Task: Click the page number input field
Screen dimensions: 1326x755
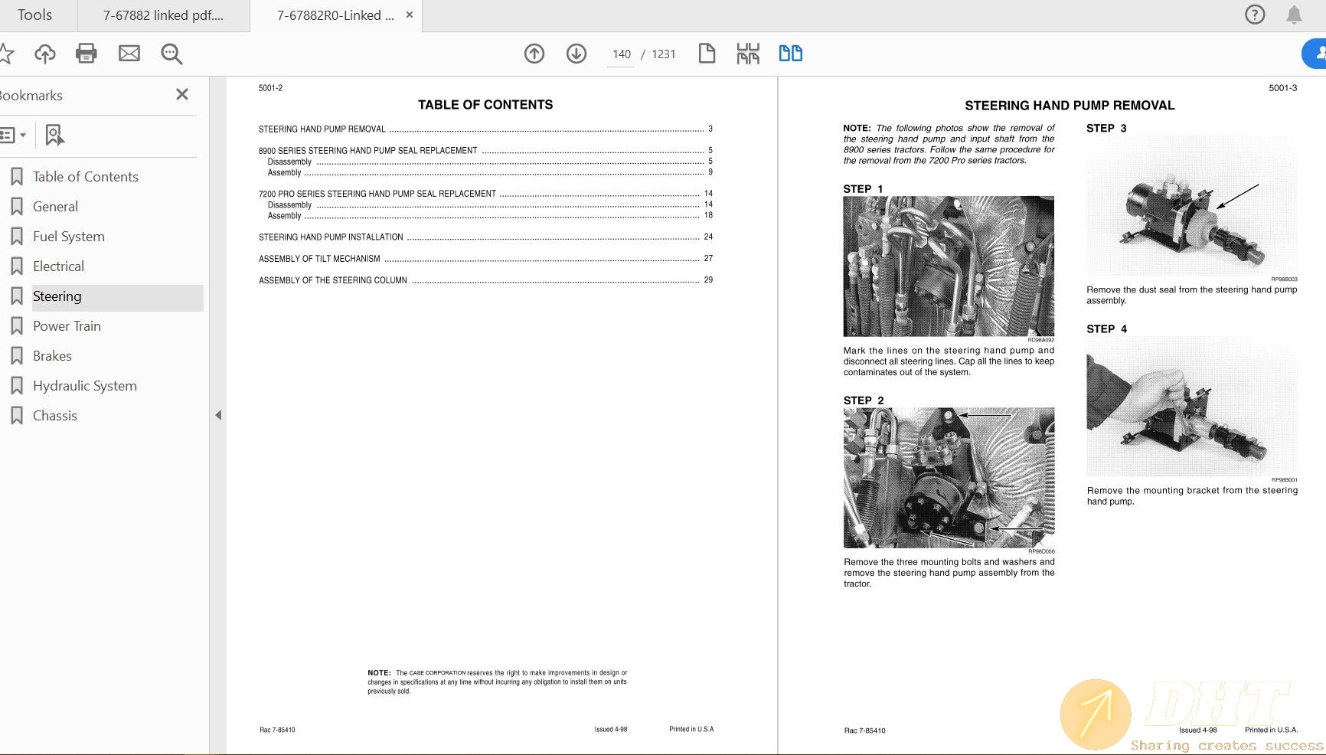Action: click(621, 54)
